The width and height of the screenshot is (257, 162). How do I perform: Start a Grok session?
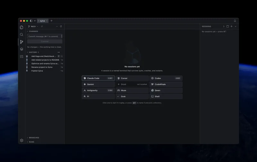click(132, 96)
